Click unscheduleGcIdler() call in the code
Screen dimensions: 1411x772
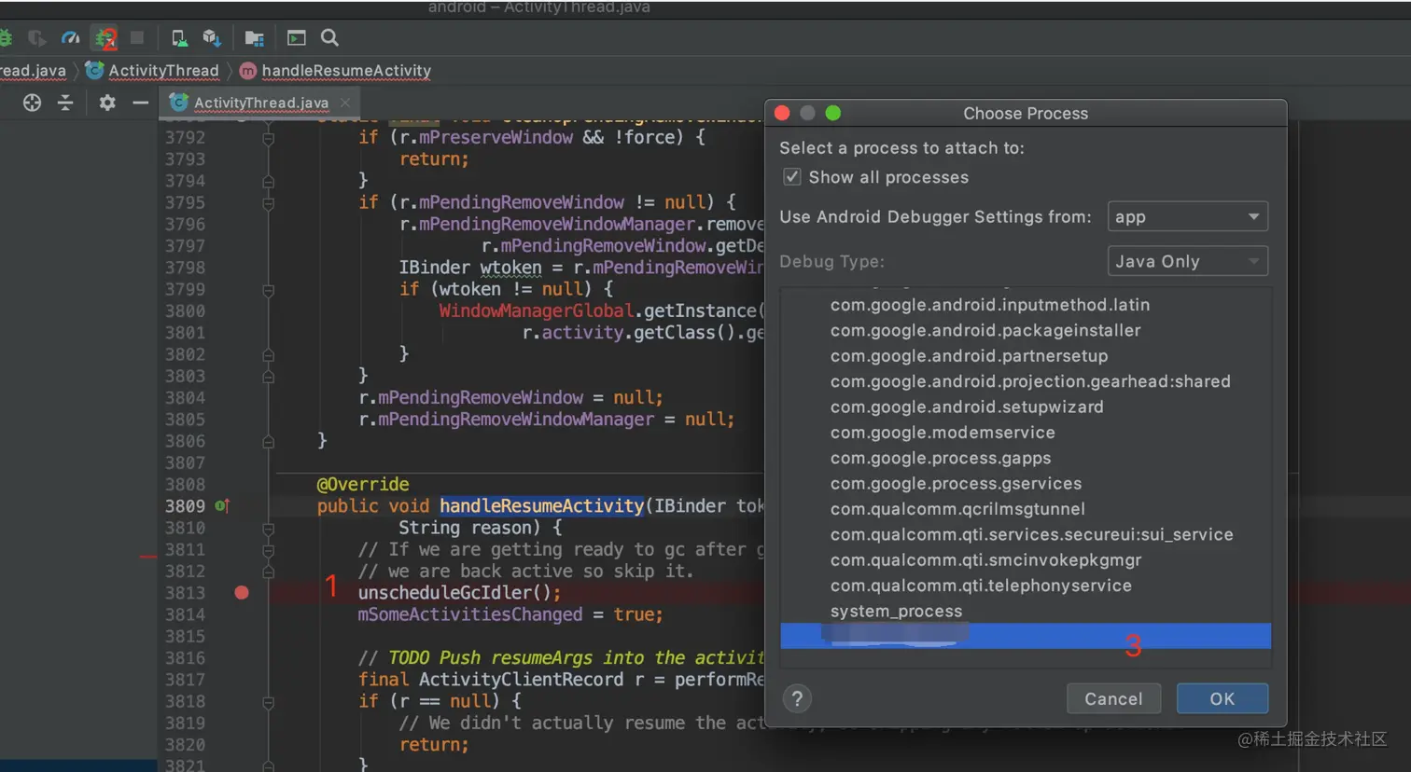(x=459, y=593)
